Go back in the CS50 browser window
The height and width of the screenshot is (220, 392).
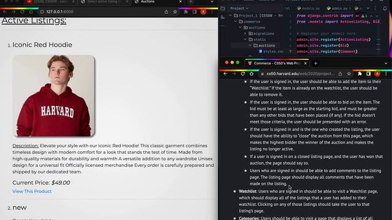tap(225, 74)
